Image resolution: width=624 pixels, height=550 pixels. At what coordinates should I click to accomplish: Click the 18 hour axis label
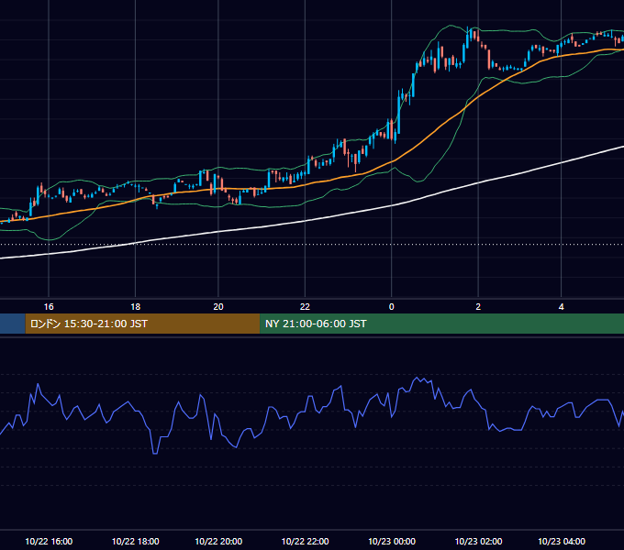tap(135, 307)
